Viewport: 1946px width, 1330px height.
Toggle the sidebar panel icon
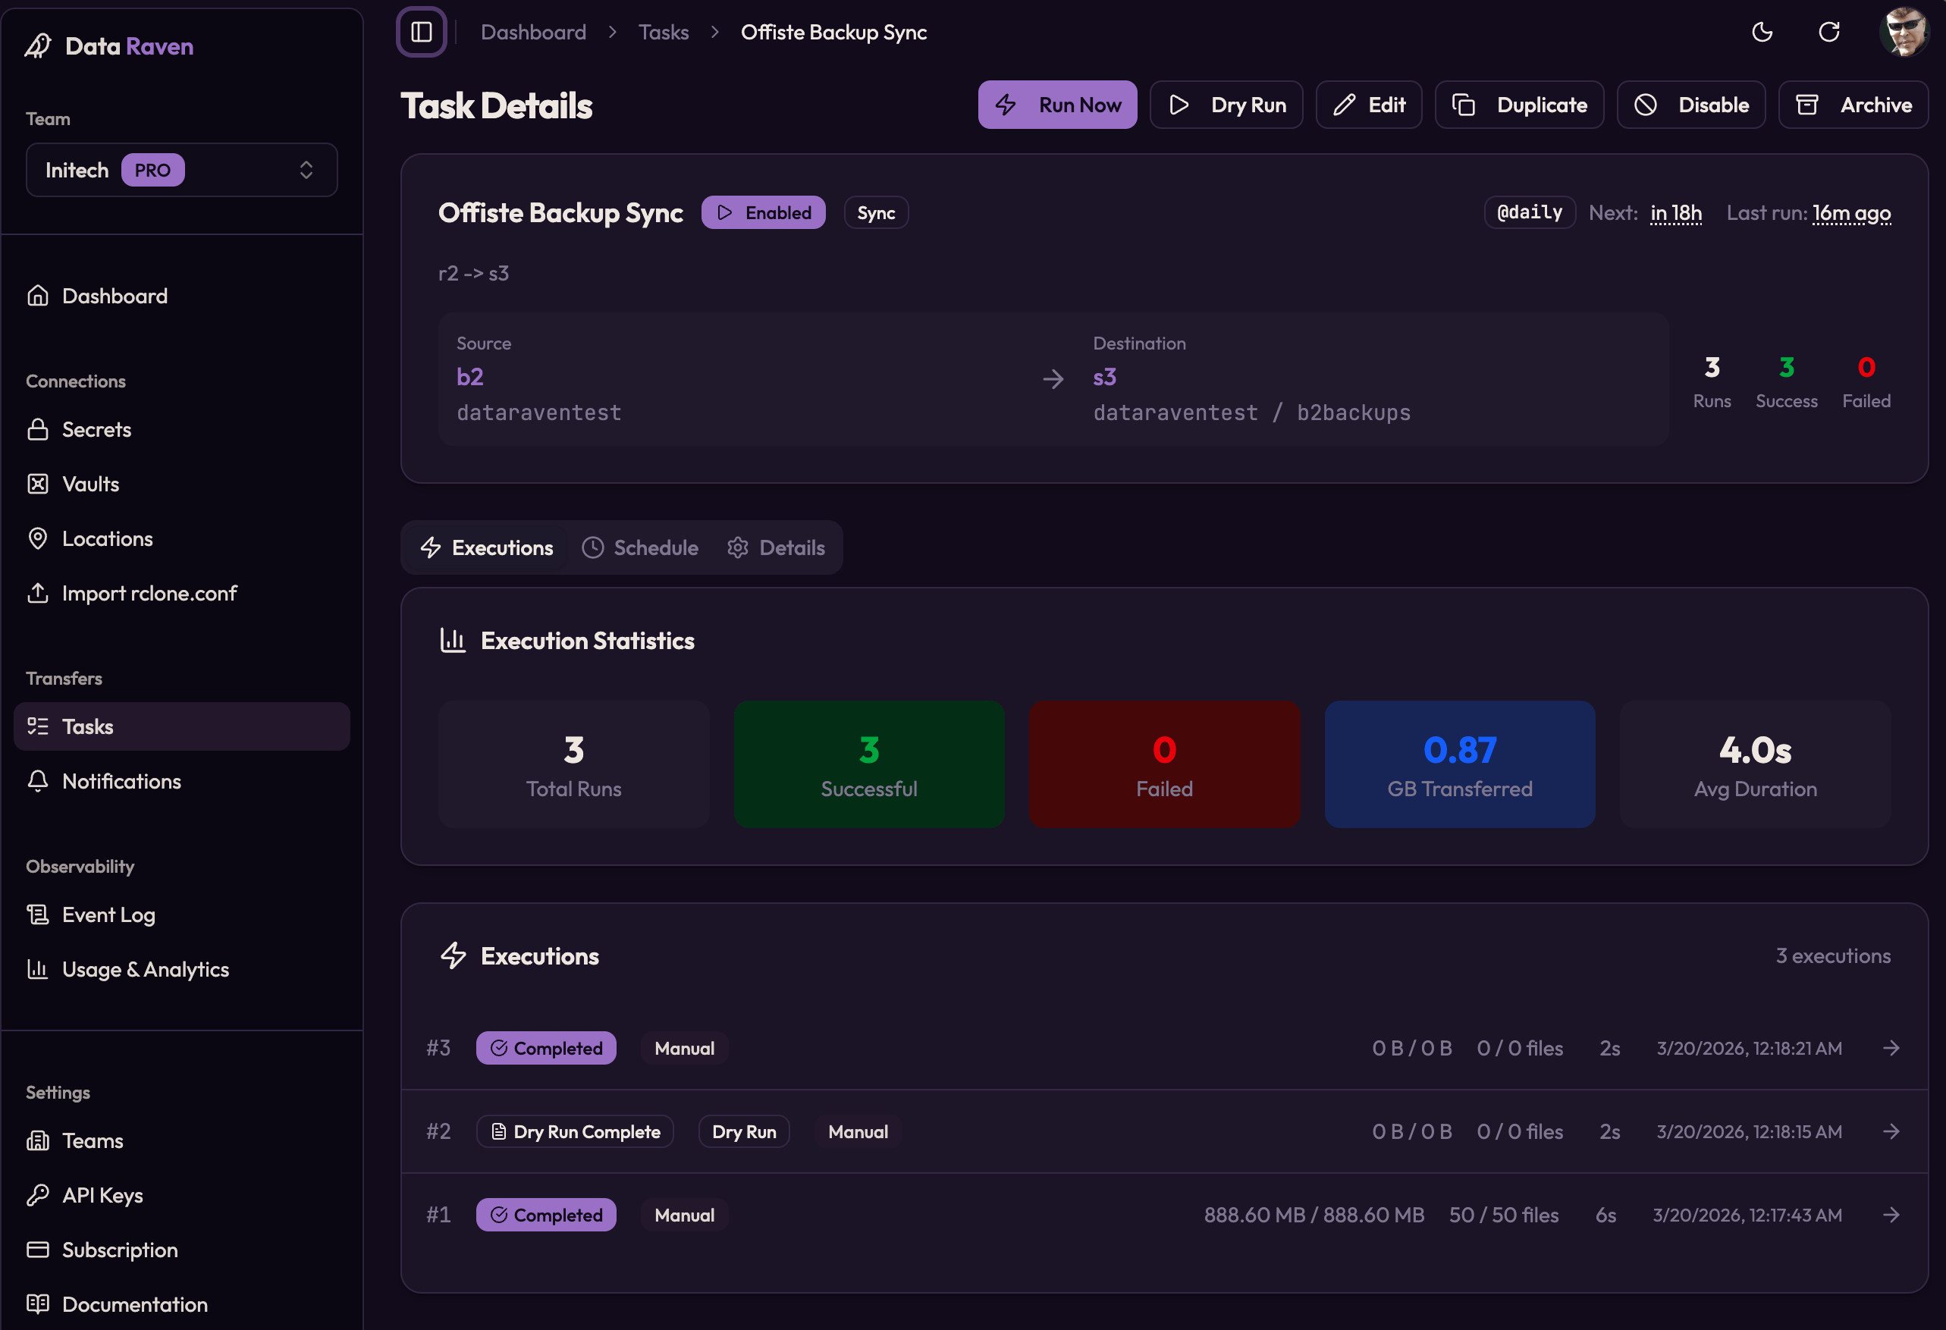[x=421, y=32]
